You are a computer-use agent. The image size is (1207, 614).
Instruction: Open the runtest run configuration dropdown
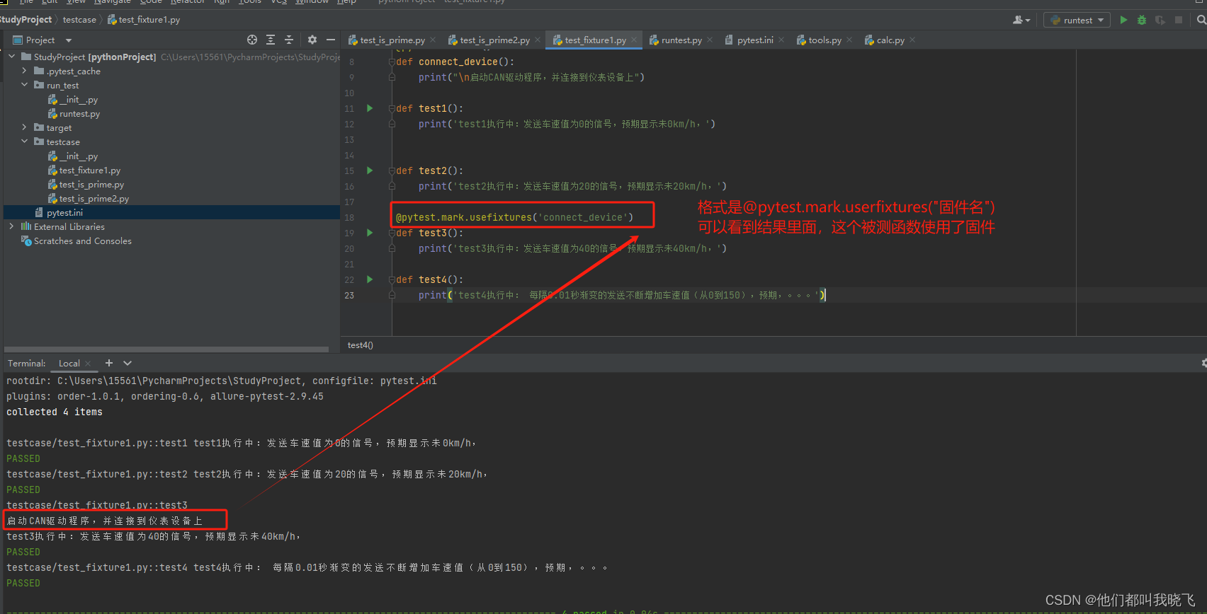(1101, 21)
